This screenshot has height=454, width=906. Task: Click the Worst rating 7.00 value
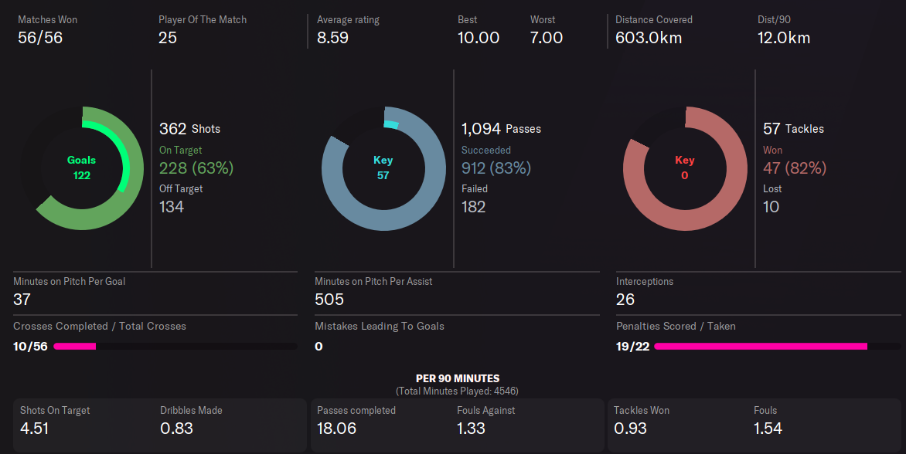coord(547,37)
